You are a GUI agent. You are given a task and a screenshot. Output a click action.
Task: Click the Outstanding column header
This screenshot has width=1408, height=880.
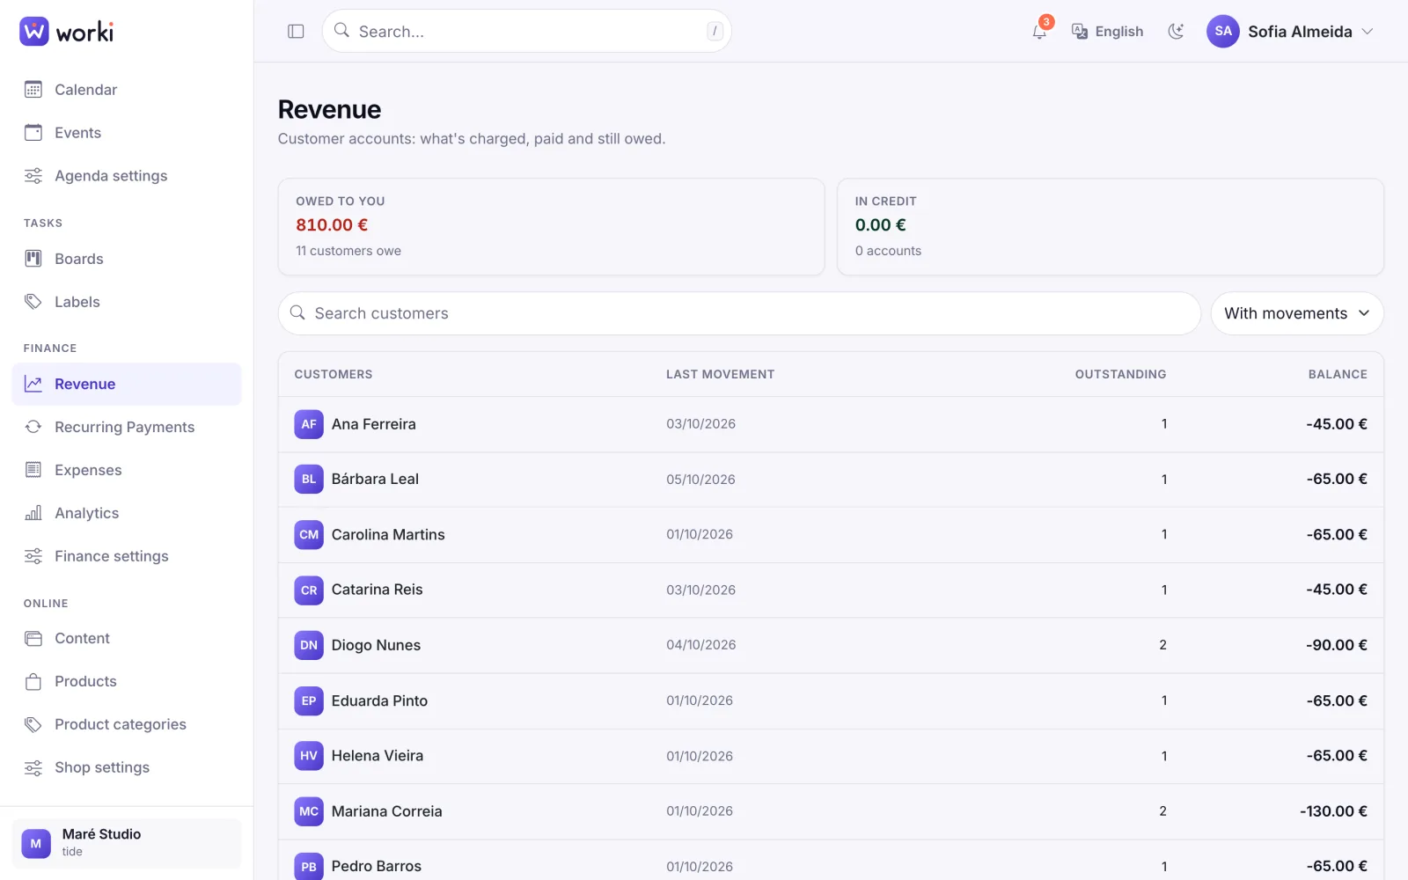pos(1120,374)
